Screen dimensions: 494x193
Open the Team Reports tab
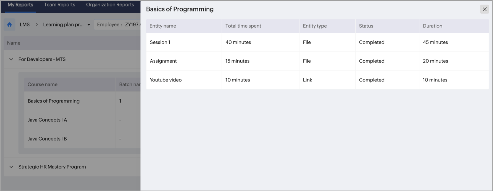59,5
